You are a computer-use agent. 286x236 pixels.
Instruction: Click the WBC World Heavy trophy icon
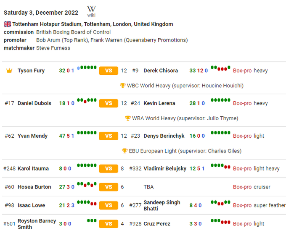click(123, 86)
